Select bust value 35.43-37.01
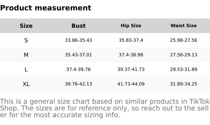 [x=78, y=55]
